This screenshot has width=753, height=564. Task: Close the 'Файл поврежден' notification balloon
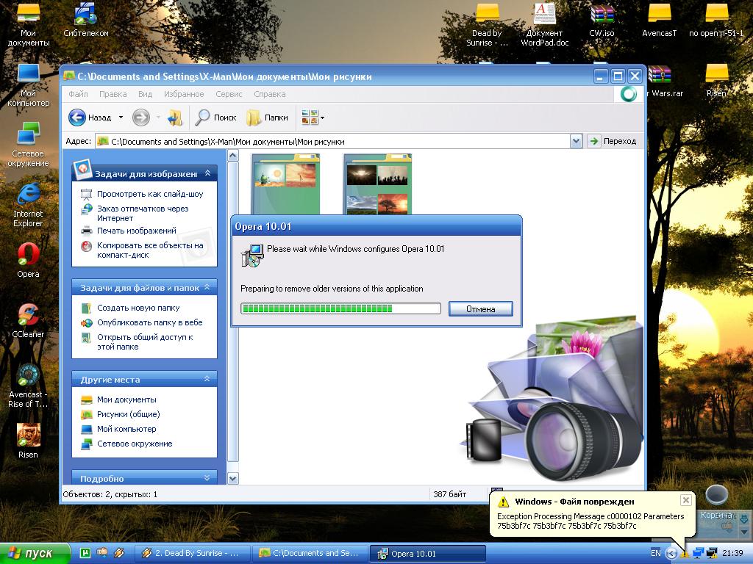click(685, 500)
